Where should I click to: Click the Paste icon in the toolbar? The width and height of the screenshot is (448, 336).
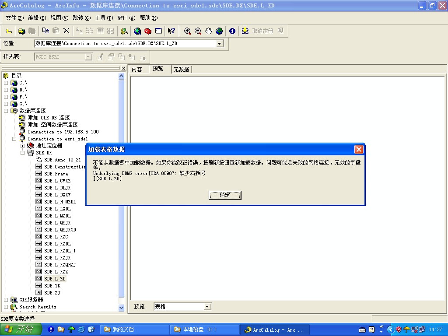click(x=56, y=31)
